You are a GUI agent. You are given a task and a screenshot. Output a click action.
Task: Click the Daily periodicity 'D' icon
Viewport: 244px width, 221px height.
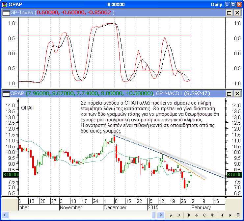179,215
